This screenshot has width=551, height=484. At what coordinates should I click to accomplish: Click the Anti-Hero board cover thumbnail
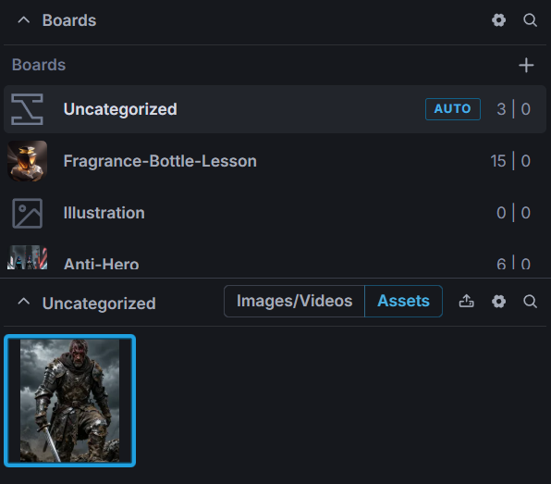28,257
